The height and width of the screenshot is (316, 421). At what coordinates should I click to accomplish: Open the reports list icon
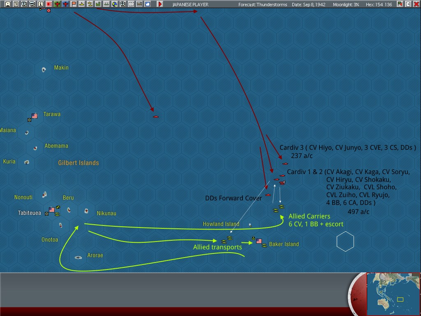coord(16,4)
